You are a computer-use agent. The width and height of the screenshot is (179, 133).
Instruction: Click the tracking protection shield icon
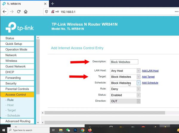click(x=47, y=12)
